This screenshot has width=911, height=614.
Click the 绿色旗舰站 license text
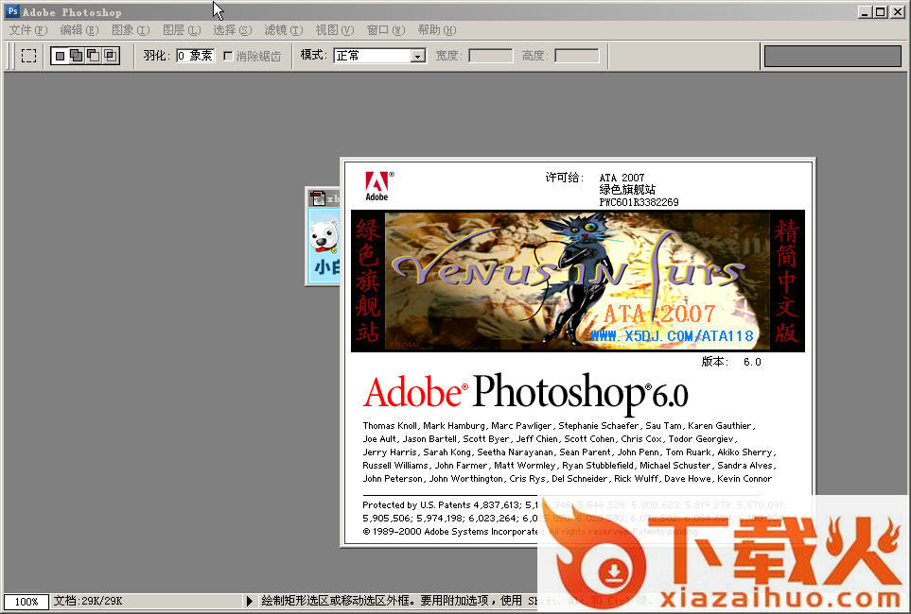point(627,190)
